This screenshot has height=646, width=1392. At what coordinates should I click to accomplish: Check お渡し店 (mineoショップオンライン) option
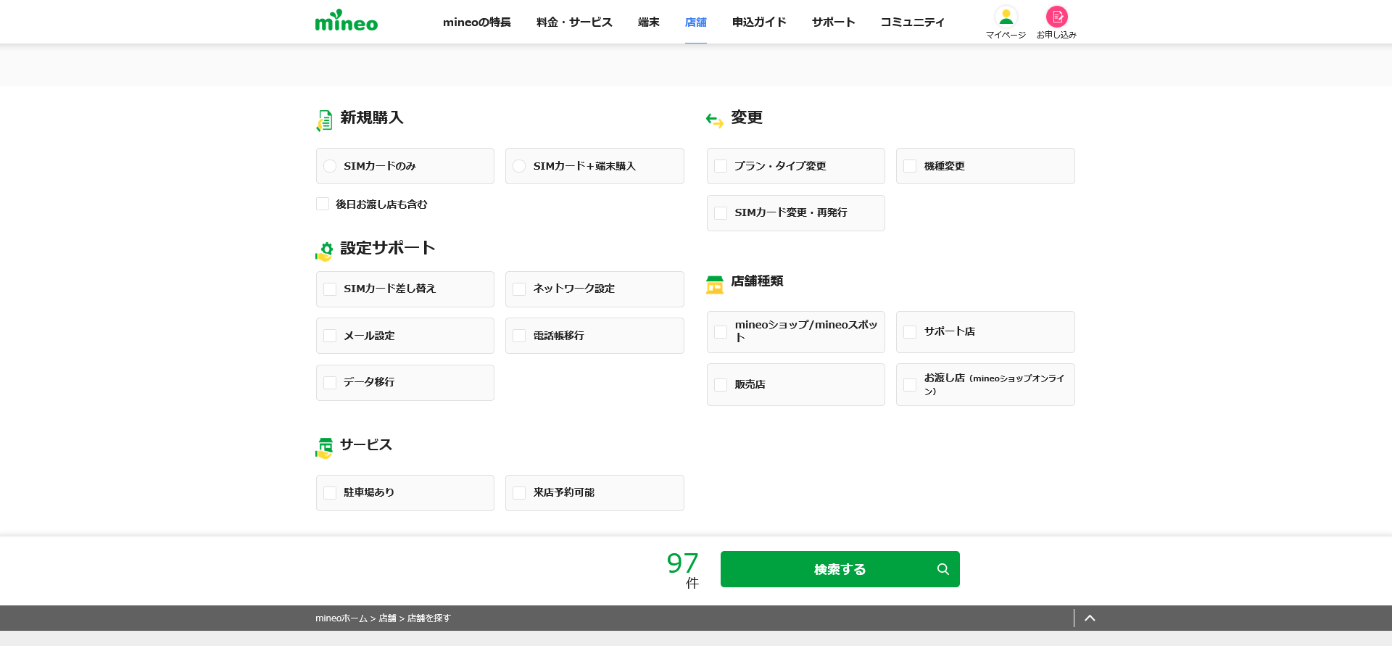click(985, 384)
